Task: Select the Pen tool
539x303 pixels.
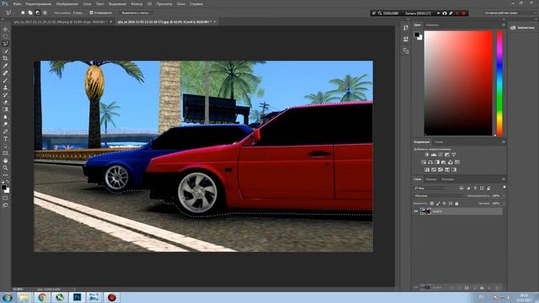Action: click(6, 131)
